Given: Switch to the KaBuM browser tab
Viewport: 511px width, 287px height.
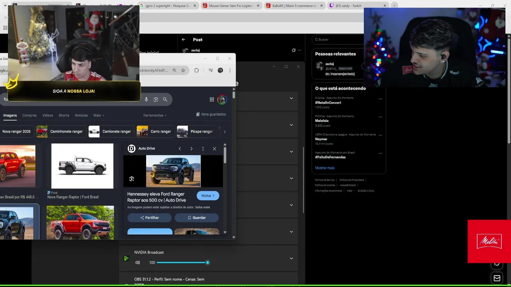Looking at the screenshot, I should pyautogui.click(x=295, y=6).
